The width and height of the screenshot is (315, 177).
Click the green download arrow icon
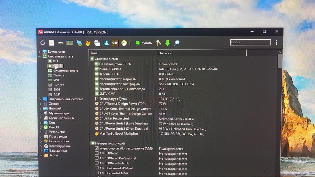(x=168, y=43)
